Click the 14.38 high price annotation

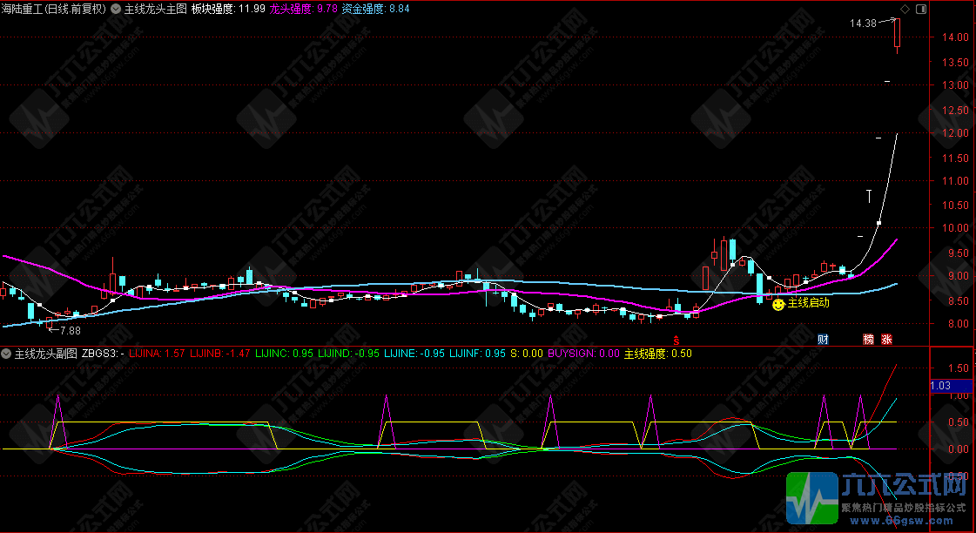click(863, 24)
